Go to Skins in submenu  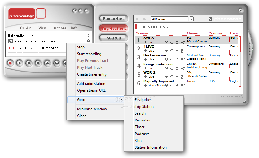tap(139, 141)
